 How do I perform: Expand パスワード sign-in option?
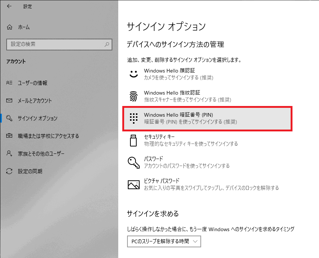207,162
